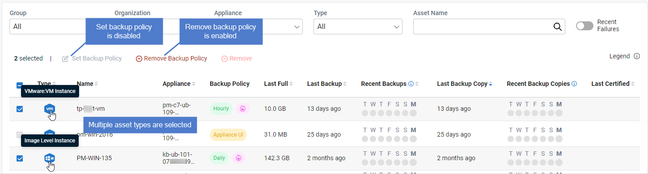Click the 142.3 GB Last Full value
This screenshot has width=648, height=174.
(x=277, y=158)
